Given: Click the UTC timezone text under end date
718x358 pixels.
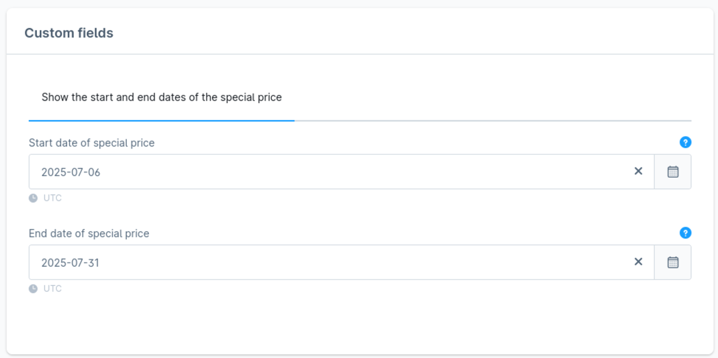Looking at the screenshot, I should pos(52,288).
